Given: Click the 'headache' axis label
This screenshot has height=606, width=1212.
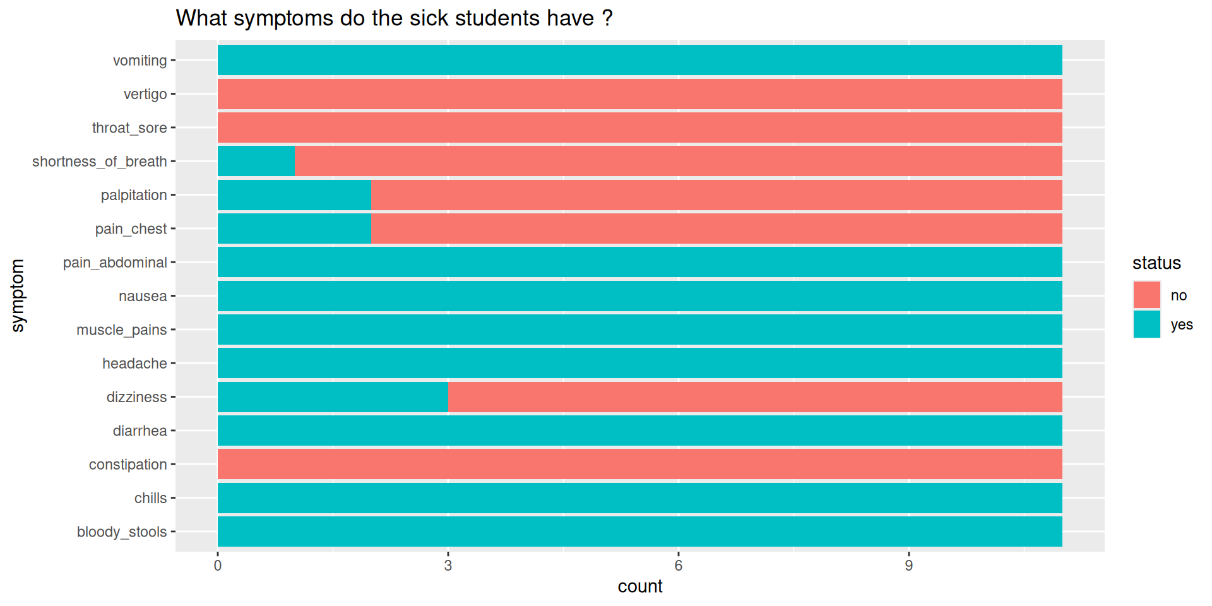Looking at the screenshot, I should point(134,364).
